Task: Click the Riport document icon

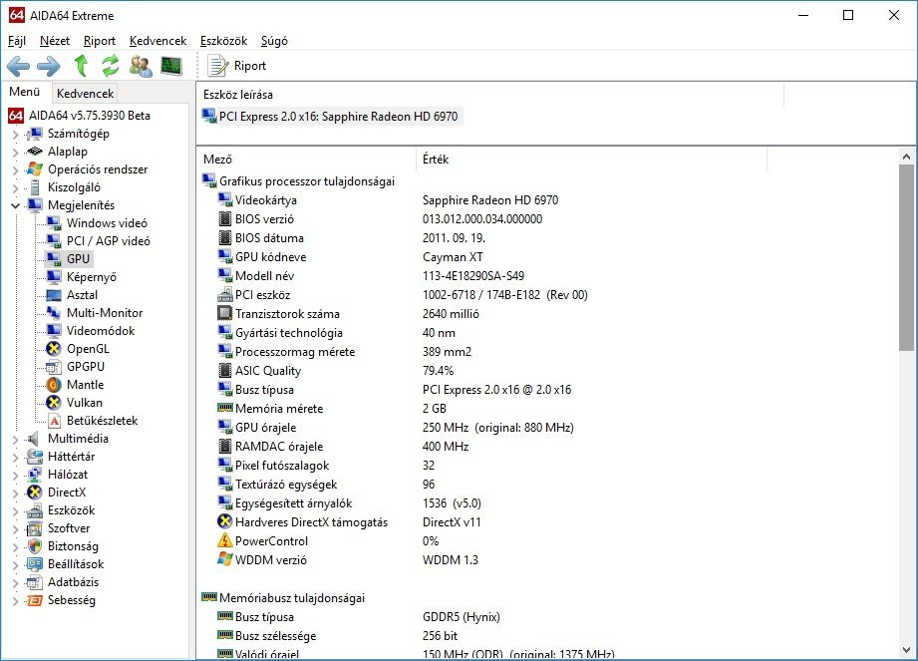Action: pos(218,66)
